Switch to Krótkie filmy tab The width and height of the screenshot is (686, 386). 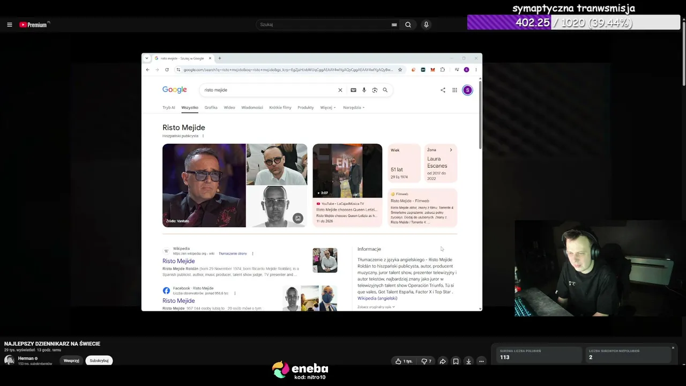(280, 108)
